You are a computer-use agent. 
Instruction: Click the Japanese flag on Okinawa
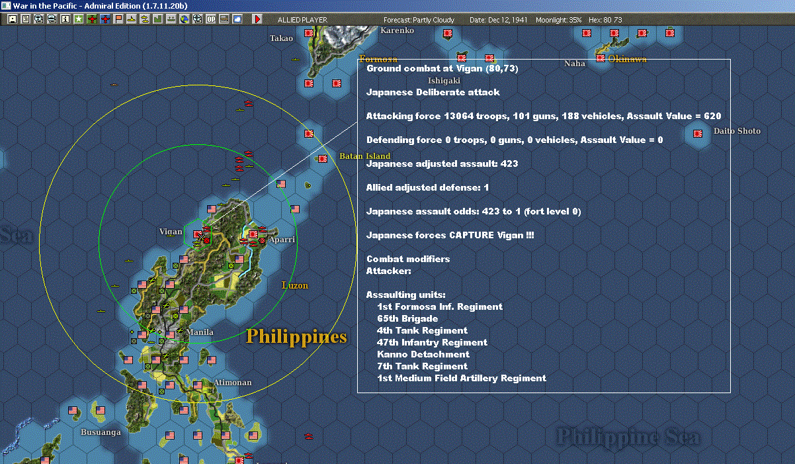(x=600, y=58)
